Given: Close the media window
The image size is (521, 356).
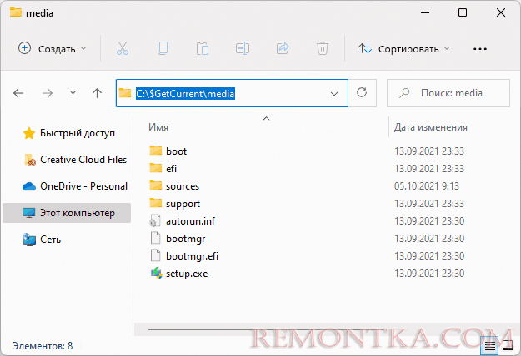Looking at the screenshot, I should click(x=501, y=13).
